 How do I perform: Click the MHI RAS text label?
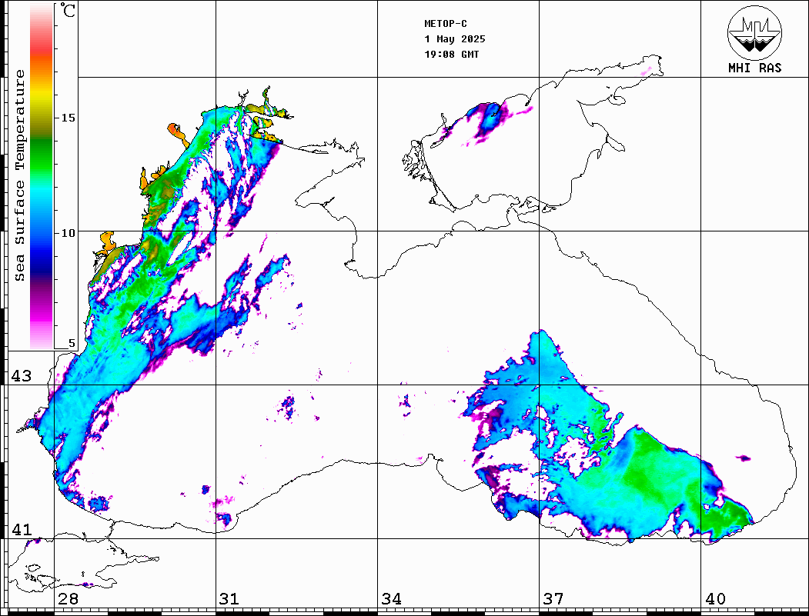pos(754,68)
